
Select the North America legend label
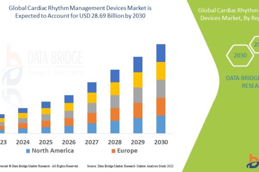click(53, 150)
